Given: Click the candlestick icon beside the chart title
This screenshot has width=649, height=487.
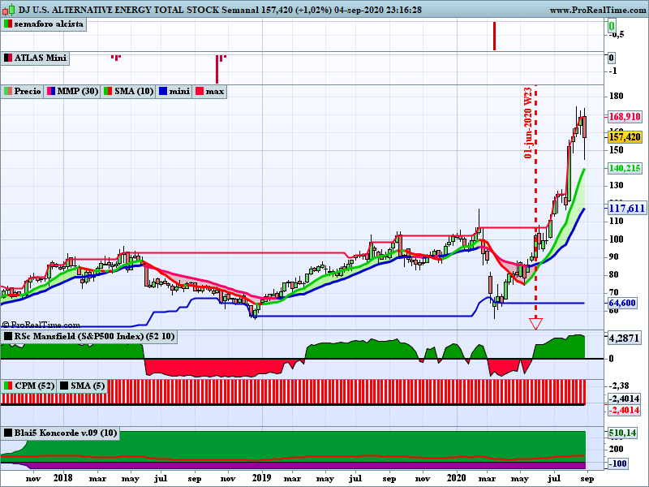Looking at the screenshot, I should (x=9, y=9).
